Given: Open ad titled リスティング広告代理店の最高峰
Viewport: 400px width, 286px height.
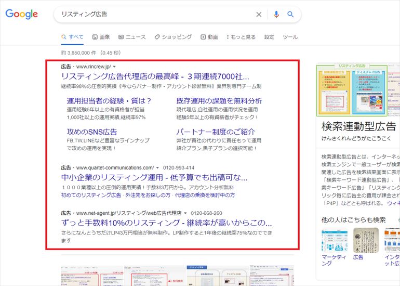Looking at the screenshot, I should coord(155,76).
